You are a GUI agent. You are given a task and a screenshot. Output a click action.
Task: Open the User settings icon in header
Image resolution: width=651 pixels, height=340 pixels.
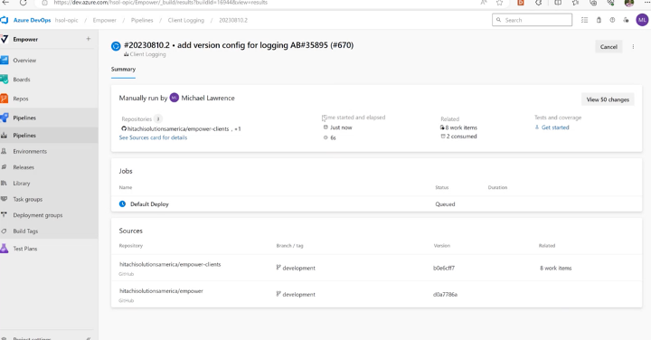626,20
